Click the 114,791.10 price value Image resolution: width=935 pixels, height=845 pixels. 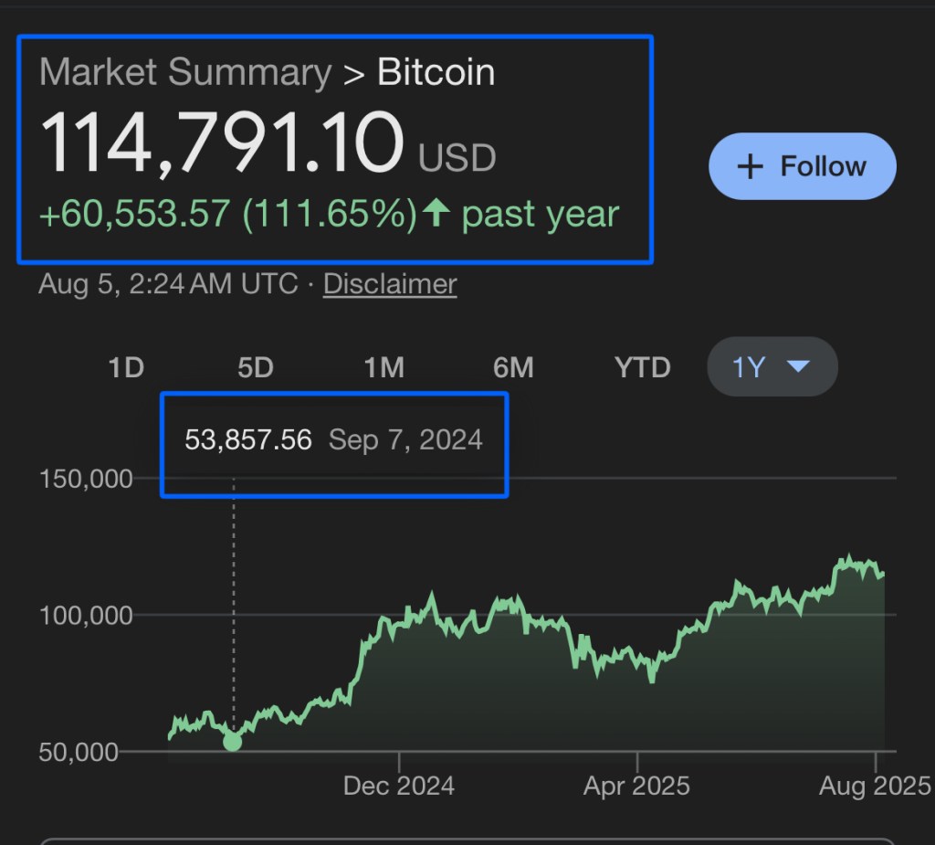click(x=221, y=144)
